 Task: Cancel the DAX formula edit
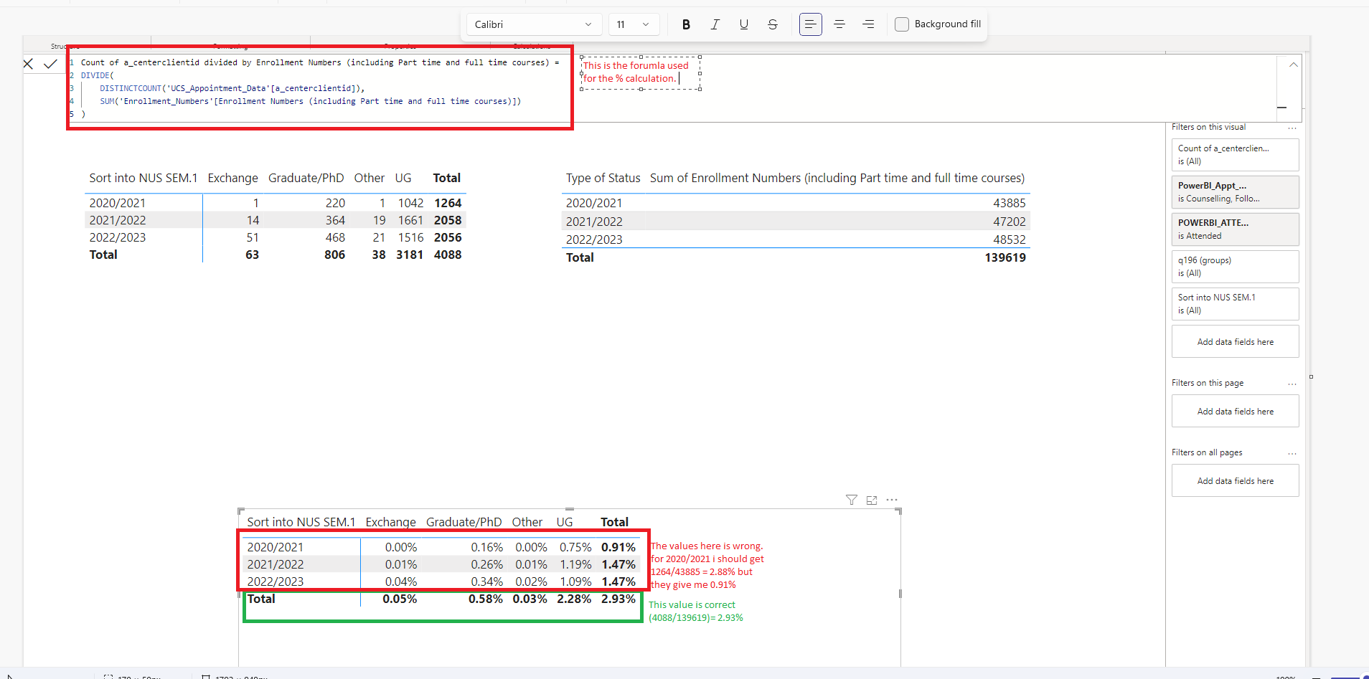click(x=28, y=64)
